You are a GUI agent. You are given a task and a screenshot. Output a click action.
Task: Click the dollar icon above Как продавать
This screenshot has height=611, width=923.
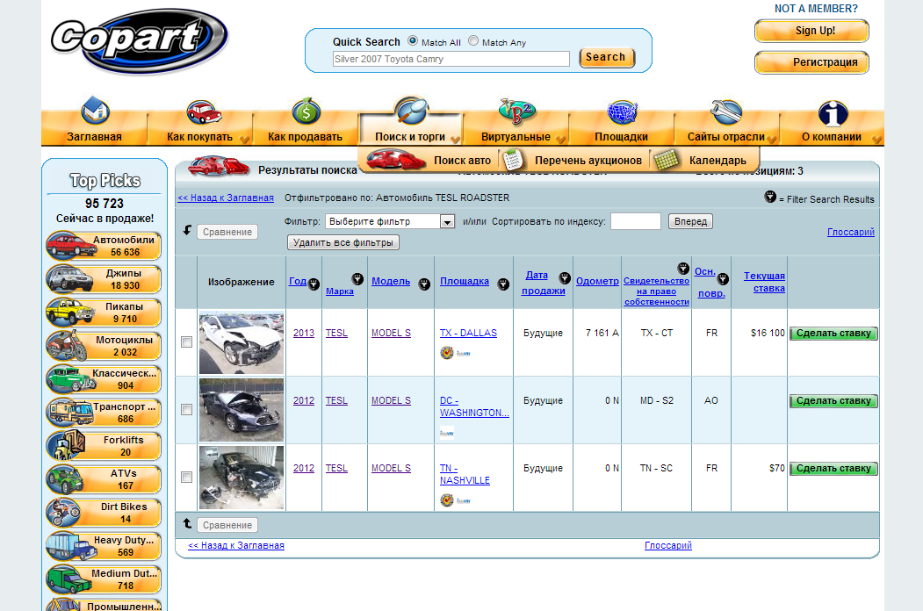point(306,111)
